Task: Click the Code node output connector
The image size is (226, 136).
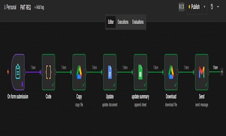Action: (x=55, y=72)
